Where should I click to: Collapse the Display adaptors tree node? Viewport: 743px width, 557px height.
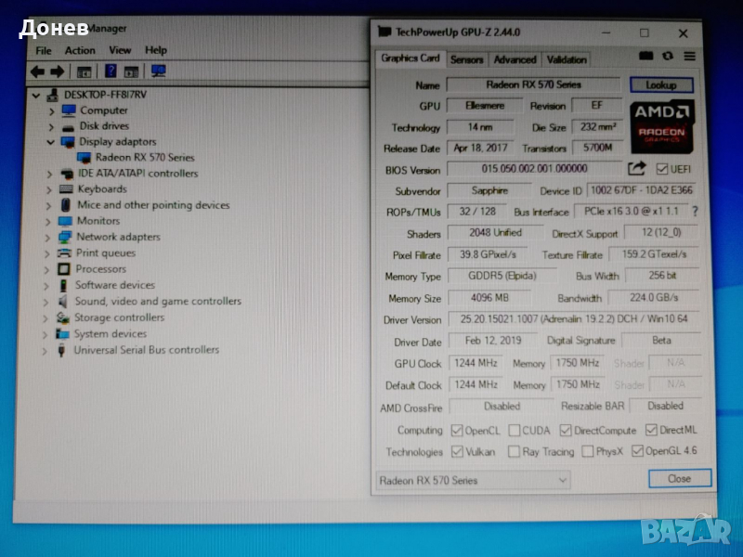pyautogui.click(x=51, y=142)
